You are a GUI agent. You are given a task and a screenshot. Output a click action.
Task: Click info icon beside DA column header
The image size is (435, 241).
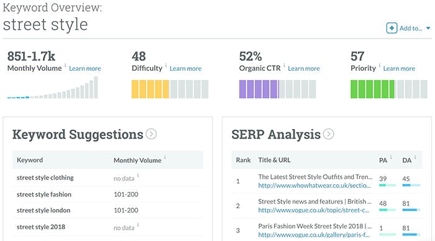415,157
